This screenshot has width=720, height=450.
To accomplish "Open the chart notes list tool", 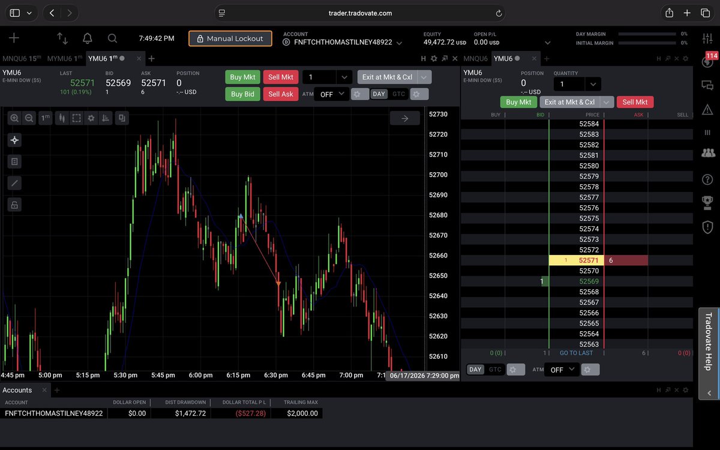I will coord(14,161).
